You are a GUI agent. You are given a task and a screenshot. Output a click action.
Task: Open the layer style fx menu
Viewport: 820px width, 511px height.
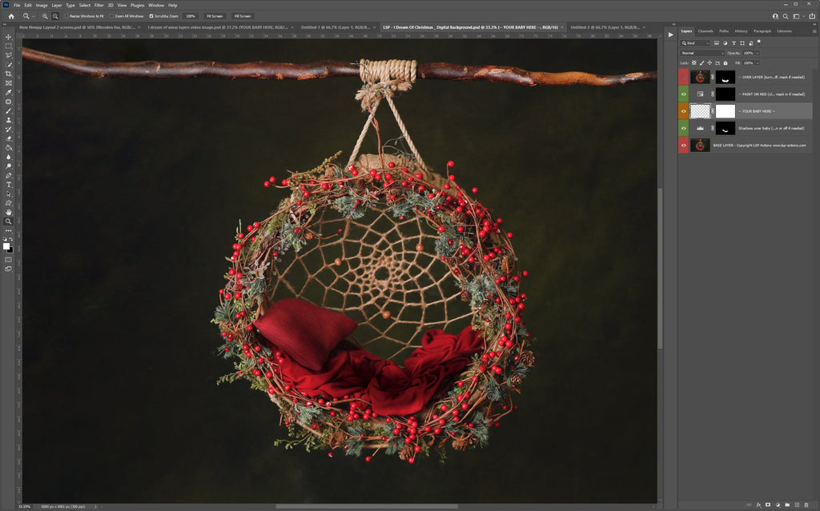click(x=758, y=505)
